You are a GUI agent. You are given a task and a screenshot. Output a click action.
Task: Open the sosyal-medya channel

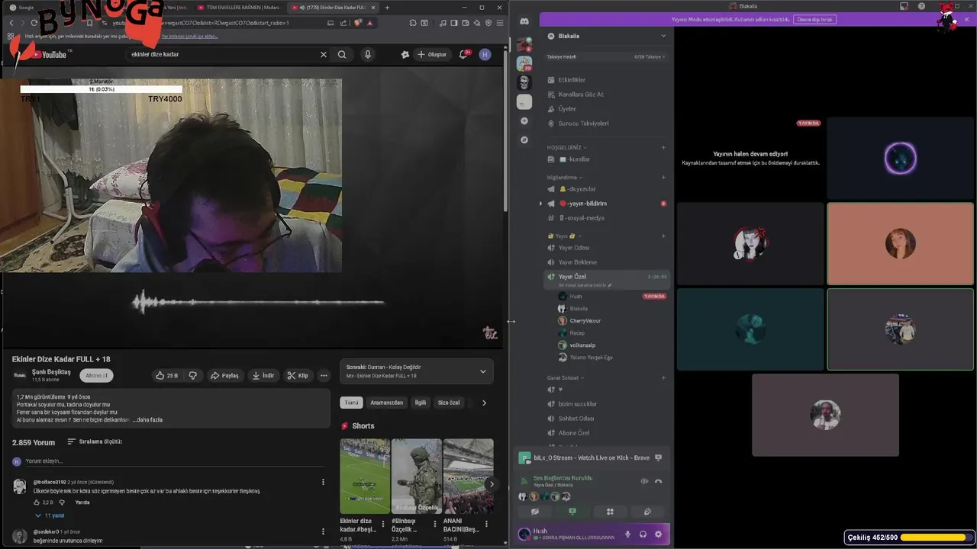point(606,218)
